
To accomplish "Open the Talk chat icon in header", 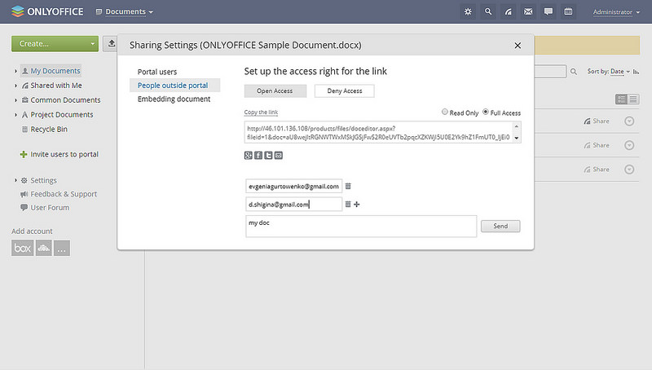I will (x=548, y=12).
